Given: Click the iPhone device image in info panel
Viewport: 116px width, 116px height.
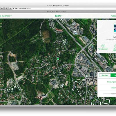Looking at the screenshot, I should pyautogui.click(x=115, y=28).
